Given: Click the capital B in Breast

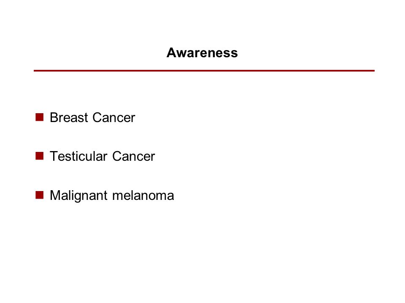Looking at the screenshot, I should [x=54, y=117].
